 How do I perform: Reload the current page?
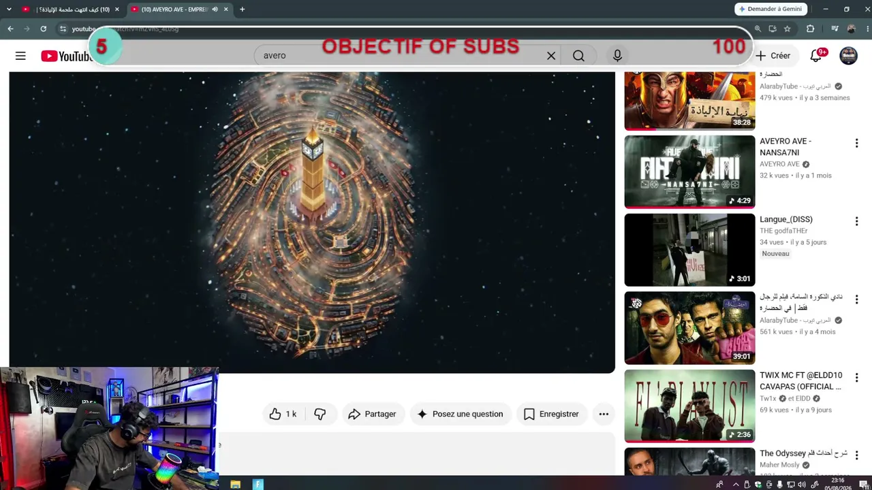coord(43,29)
